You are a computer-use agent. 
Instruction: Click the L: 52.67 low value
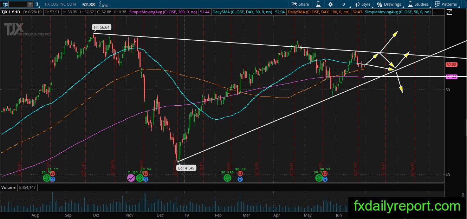88,12
